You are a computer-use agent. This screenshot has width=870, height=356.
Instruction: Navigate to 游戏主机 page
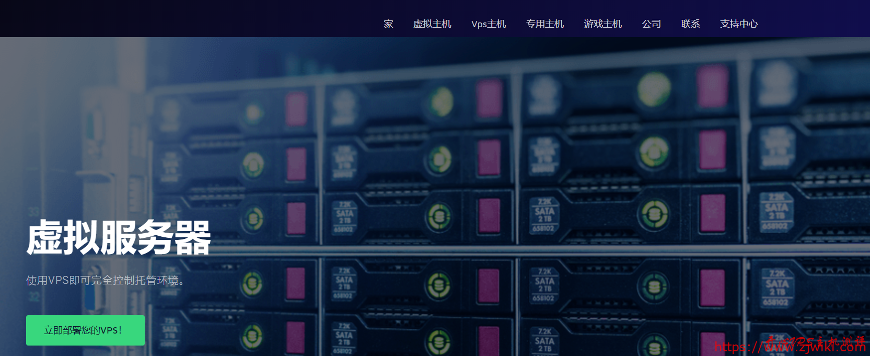coord(603,24)
